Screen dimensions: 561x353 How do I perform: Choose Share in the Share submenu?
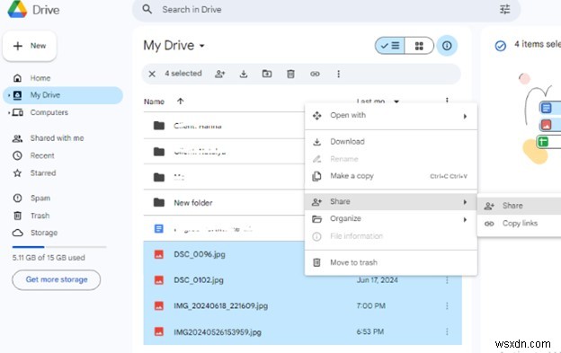pos(519,206)
